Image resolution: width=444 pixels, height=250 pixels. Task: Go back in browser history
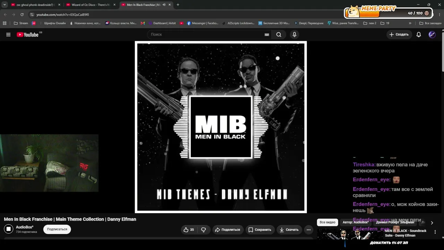pyautogui.click(x=5, y=15)
